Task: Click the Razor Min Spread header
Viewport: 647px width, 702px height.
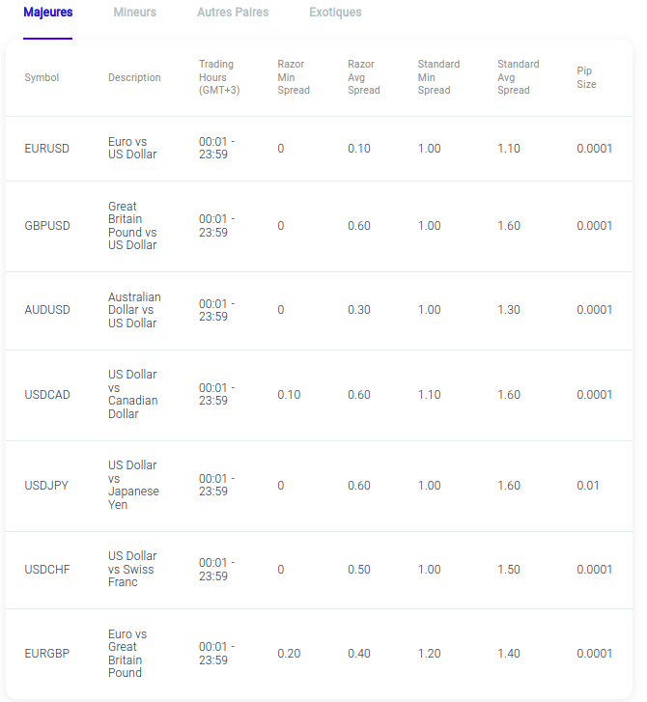Action: 294,77
